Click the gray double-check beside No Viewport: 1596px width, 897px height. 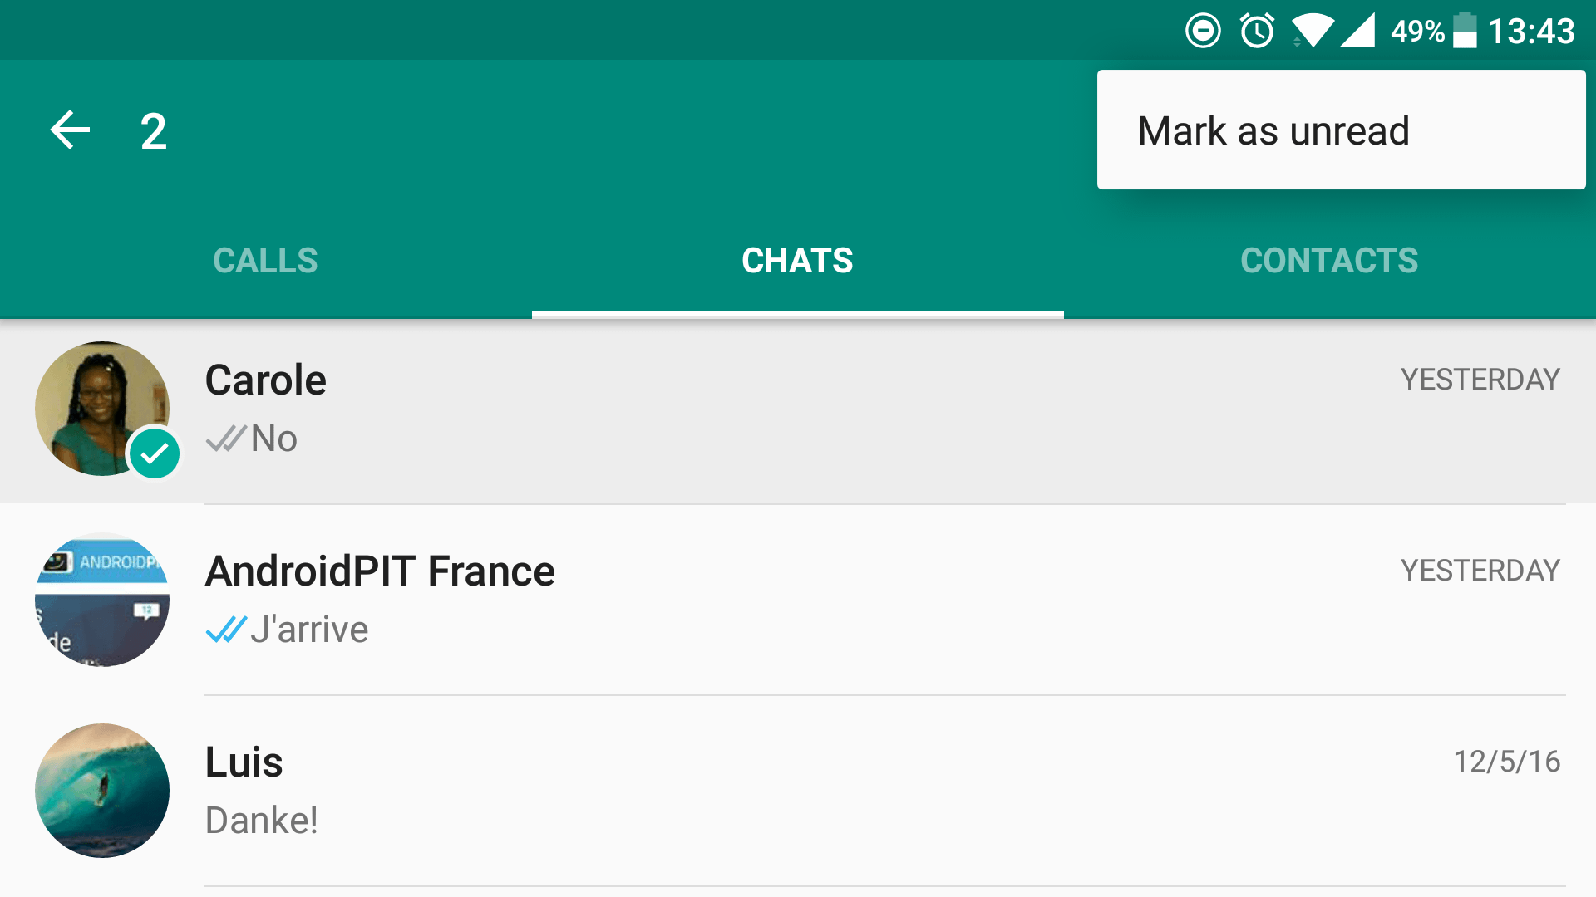223,439
